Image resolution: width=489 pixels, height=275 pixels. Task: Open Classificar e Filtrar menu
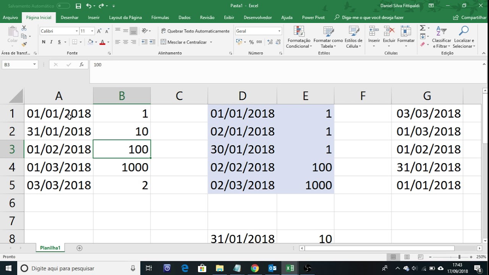coord(441,37)
